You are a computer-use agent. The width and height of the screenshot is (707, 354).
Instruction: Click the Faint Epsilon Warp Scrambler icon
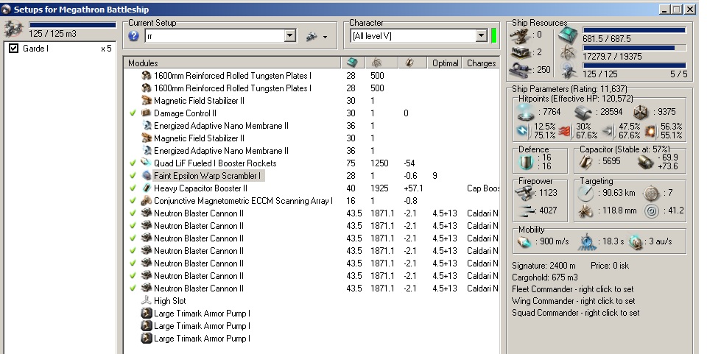pos(146,176)
